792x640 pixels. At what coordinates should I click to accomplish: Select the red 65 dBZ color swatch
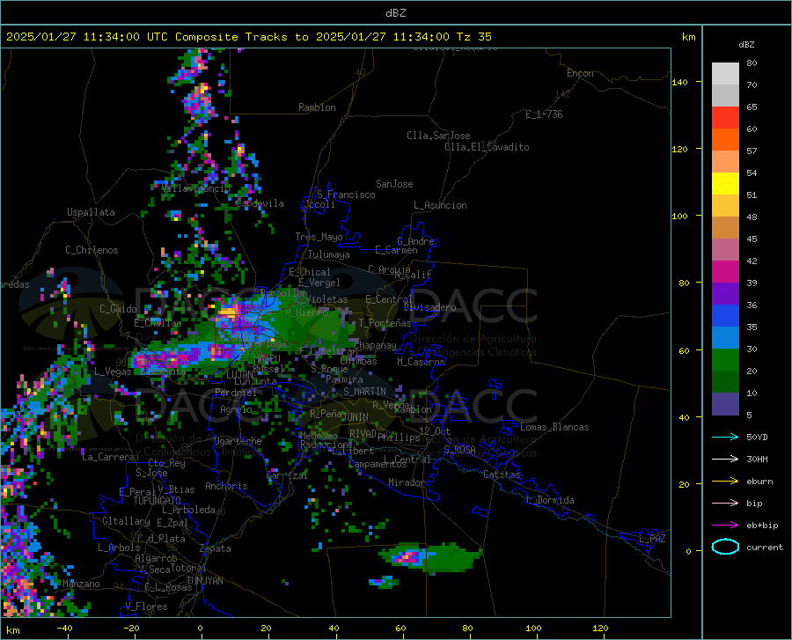pyautogui.click(x=725, y=117)
